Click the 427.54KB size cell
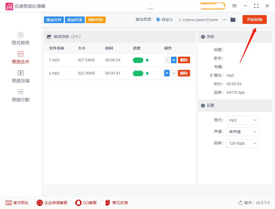The width and height of the screenshot is (275, 209). [86, 60]
